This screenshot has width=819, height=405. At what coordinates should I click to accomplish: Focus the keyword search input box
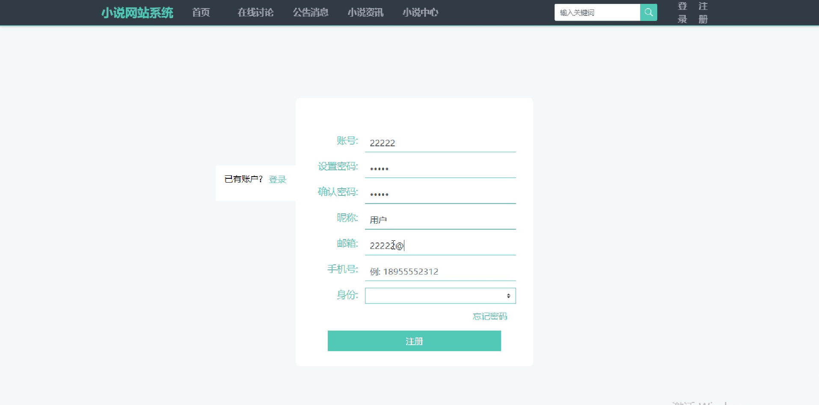pyautogui.click(x=597, y=12)
